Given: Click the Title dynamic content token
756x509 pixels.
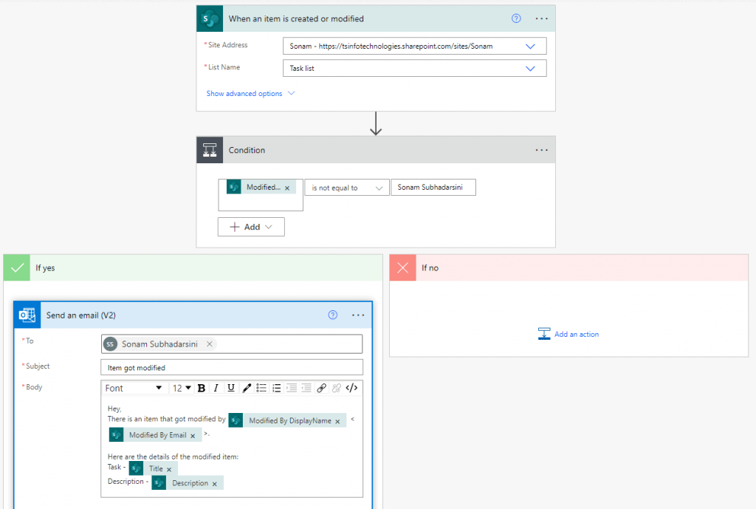Looking at the screenshot, I should pyautogui.click(x=153, y=468).
